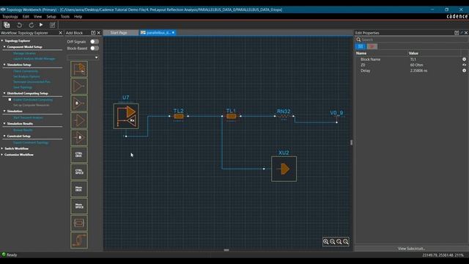The height and width of the screenshot is (264, 469).
Task: Click the zoom out canvas icon
Action: (333, 241)
